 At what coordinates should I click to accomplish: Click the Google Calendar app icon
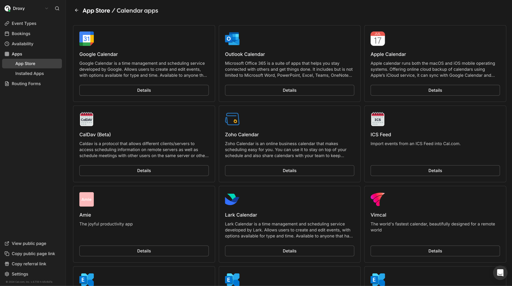click(x=86, y=38)
